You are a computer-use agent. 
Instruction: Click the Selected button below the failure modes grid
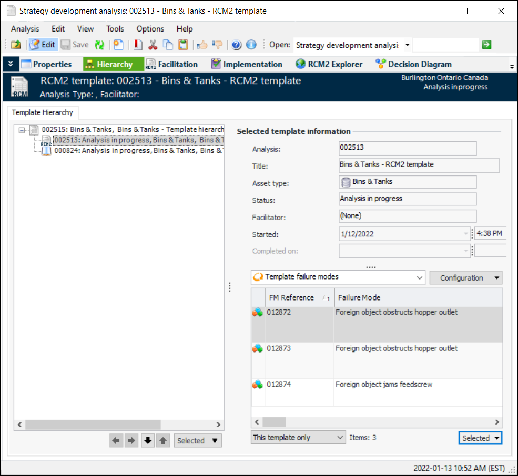480,438
